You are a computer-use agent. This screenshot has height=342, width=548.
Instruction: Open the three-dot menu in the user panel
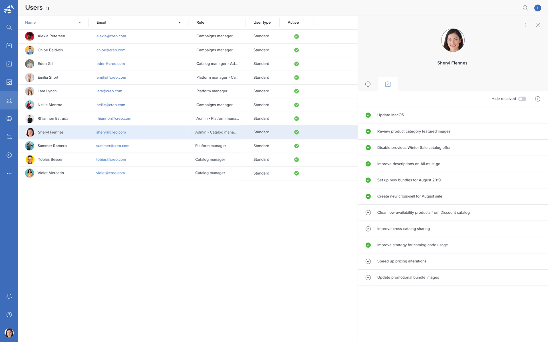pyautogui.click(x=525, y=25)
